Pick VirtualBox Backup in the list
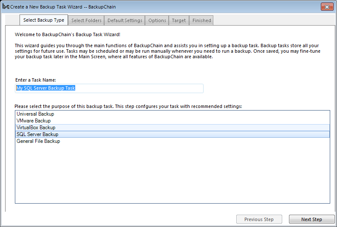This screenshot has height=227, width=337. [x=173, y=128]
